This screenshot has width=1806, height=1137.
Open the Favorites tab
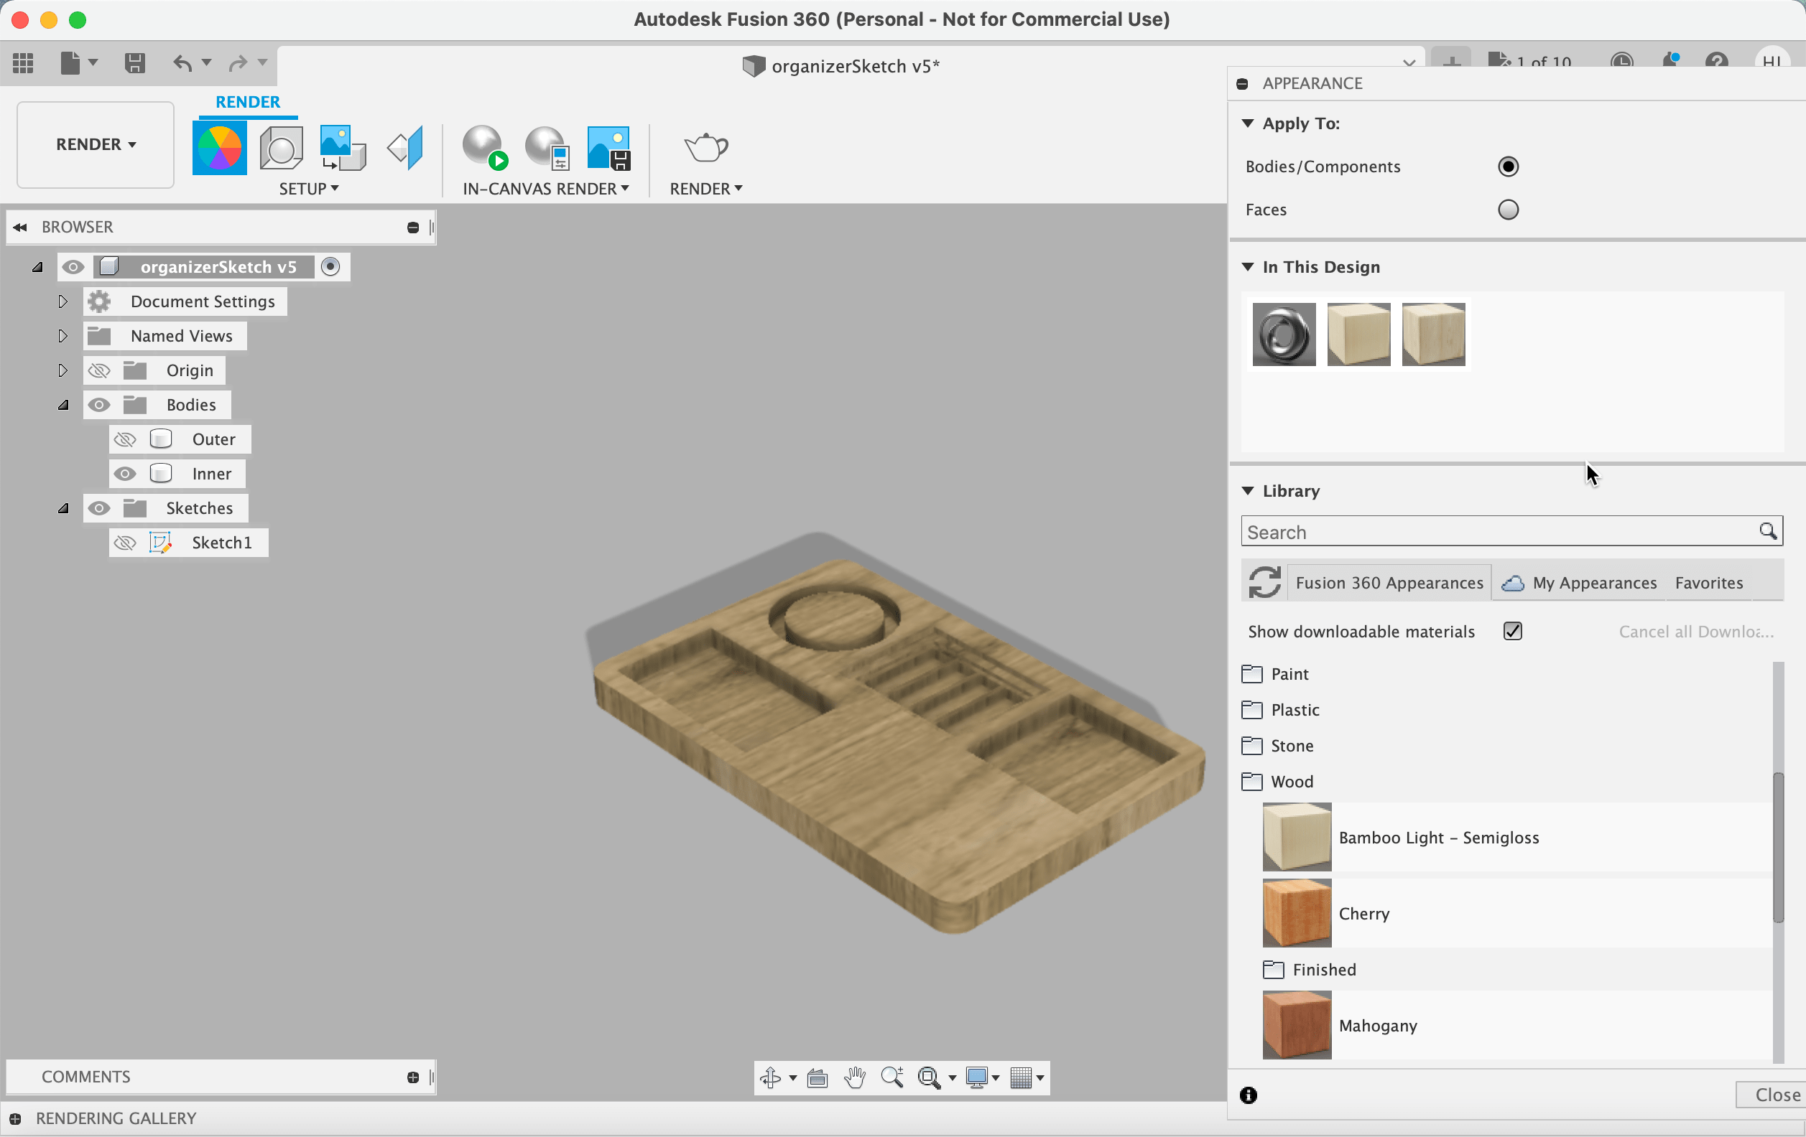click(x=1708, y=583)
